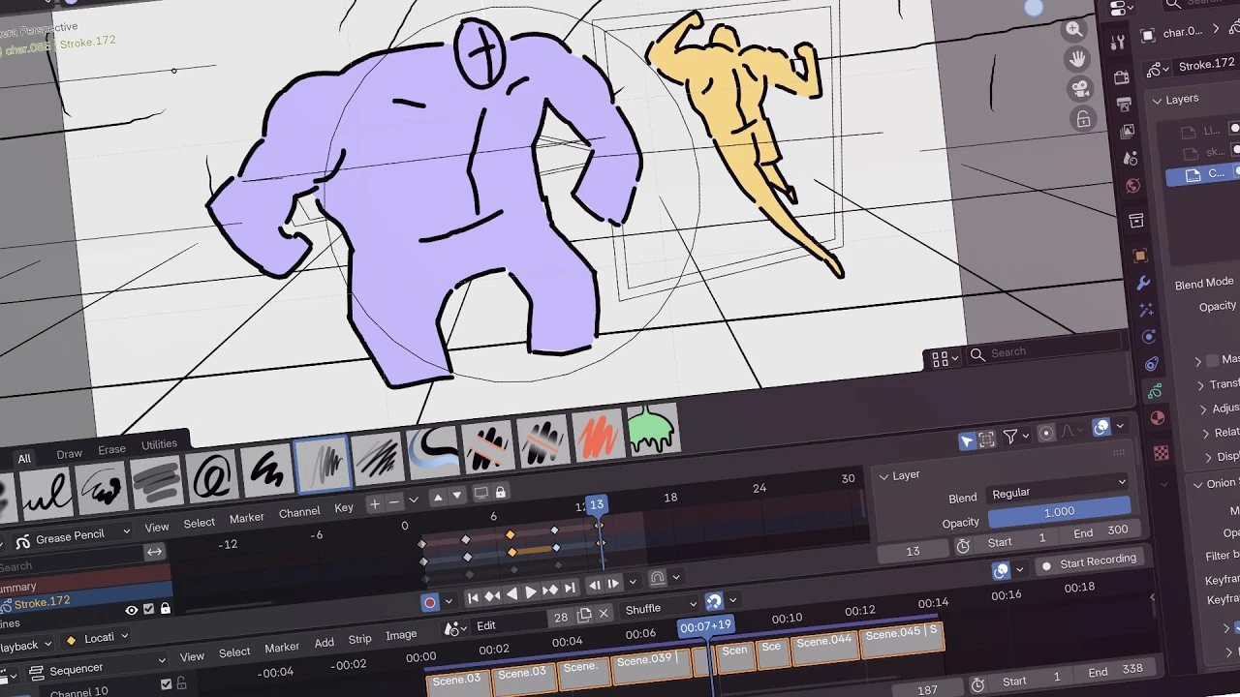Select the green dripping brush thumbnail
The width and height of the screenshot is (1240, 697).
point(653,429)
